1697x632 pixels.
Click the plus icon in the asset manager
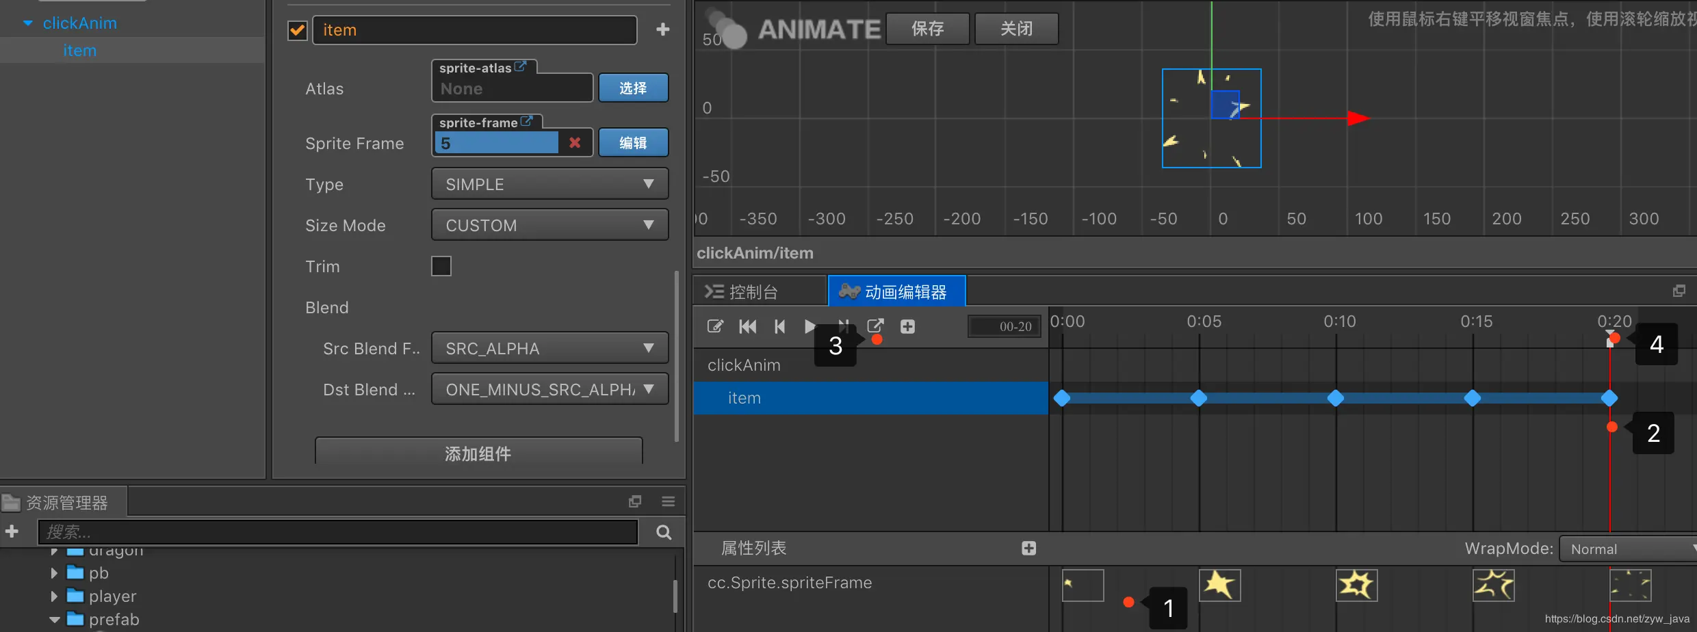[12, 531]
